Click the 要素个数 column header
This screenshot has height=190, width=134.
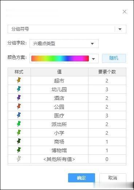pos(107,72)
